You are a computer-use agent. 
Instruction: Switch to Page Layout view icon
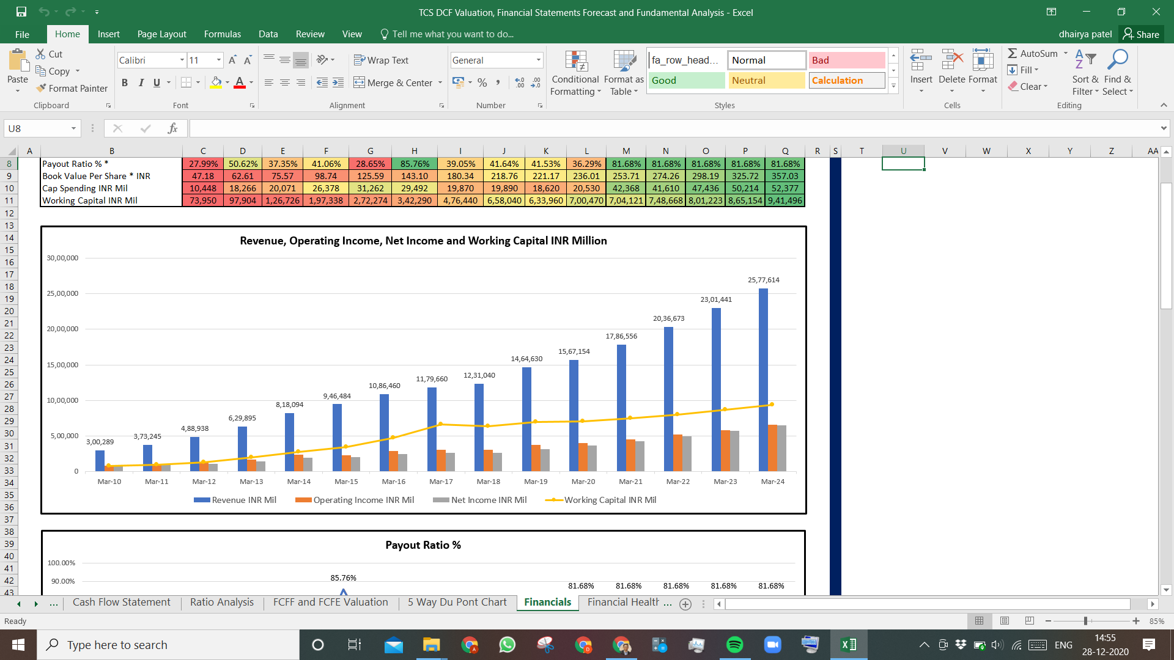(1005, 621)
